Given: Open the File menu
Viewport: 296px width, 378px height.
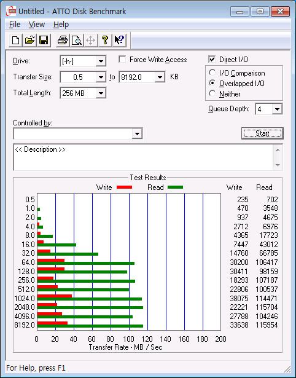Looking at the screenshot, I should pyautogui.click(x=15, y=25).
